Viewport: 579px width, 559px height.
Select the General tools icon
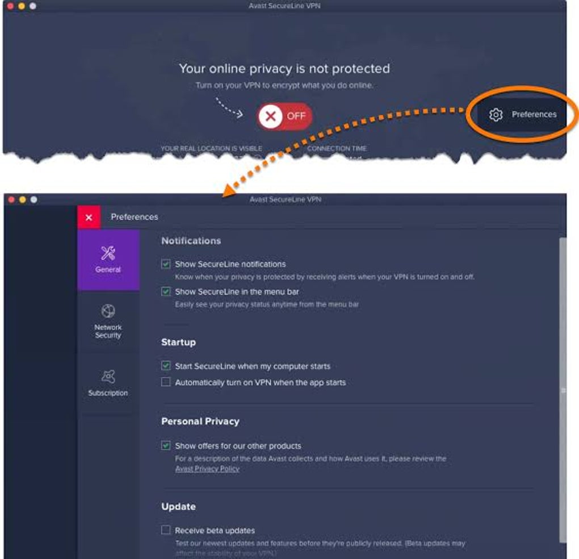108,253
